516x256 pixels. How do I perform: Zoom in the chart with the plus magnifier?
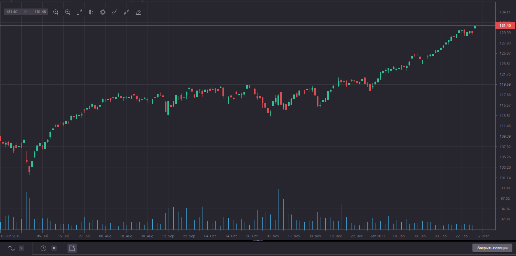click(x=68, y=12)
